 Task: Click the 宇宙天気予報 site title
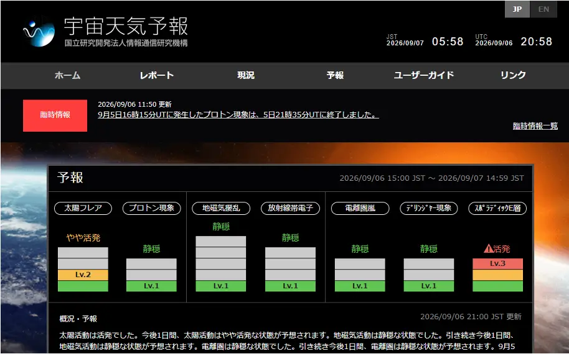(x=126, y=26)
